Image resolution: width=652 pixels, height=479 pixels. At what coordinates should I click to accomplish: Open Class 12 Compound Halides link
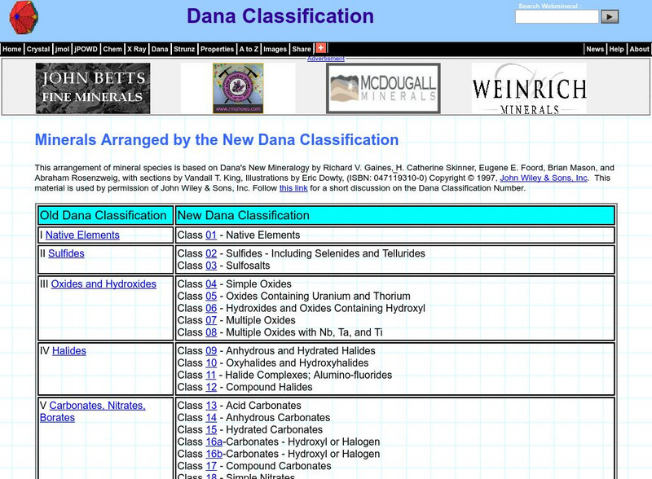pos(211,387)
